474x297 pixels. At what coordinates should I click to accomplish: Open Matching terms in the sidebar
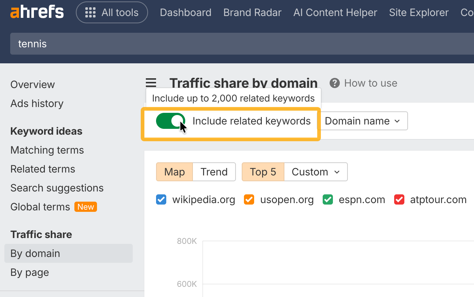pos(47,150)
